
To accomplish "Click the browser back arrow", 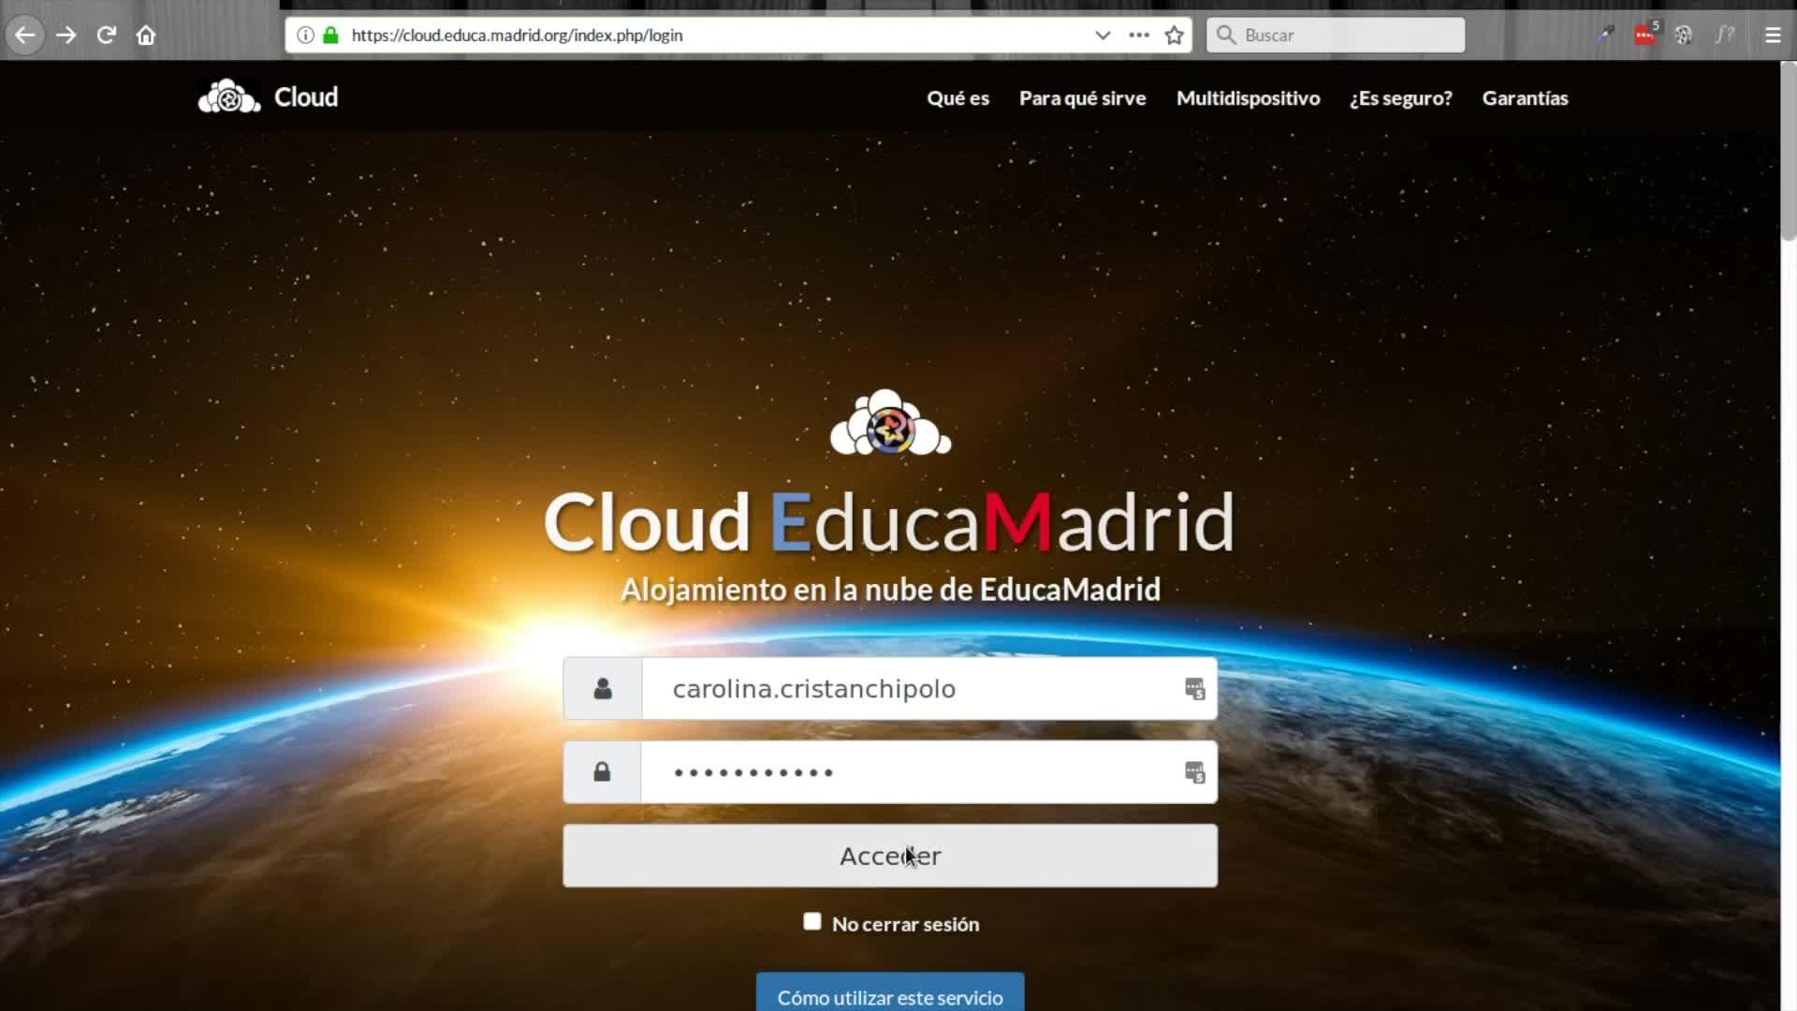I will coord(25,36).
